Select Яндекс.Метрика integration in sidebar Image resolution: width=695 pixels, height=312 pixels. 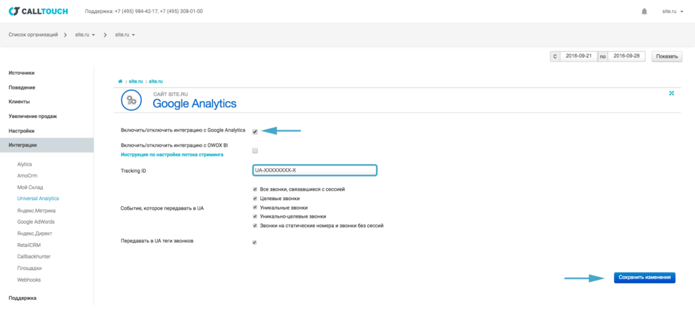point(37,210)
